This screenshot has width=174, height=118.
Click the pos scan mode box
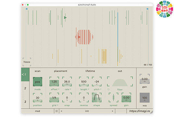[37, 82]
